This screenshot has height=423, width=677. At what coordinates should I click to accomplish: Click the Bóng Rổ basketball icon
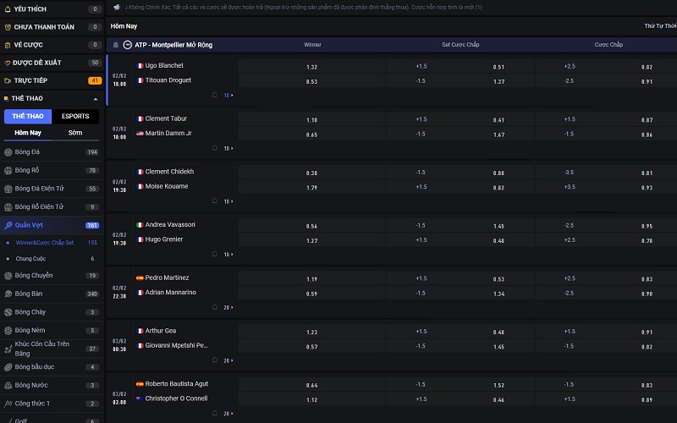(x=8, y=170)
